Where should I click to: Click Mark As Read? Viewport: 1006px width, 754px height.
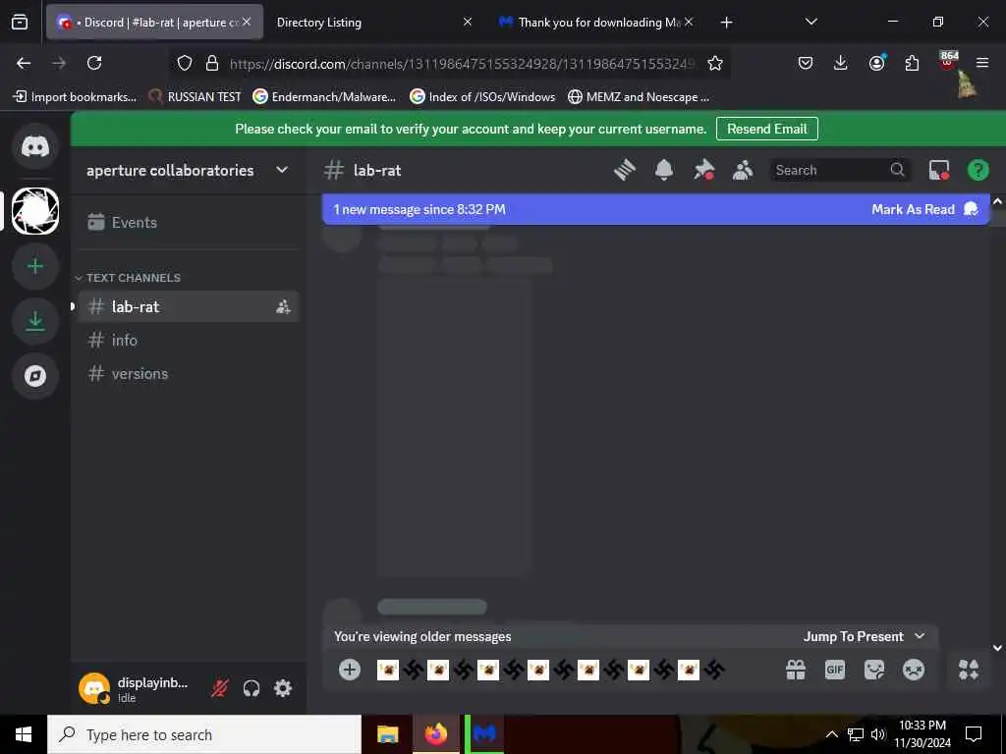coord(923,210)
